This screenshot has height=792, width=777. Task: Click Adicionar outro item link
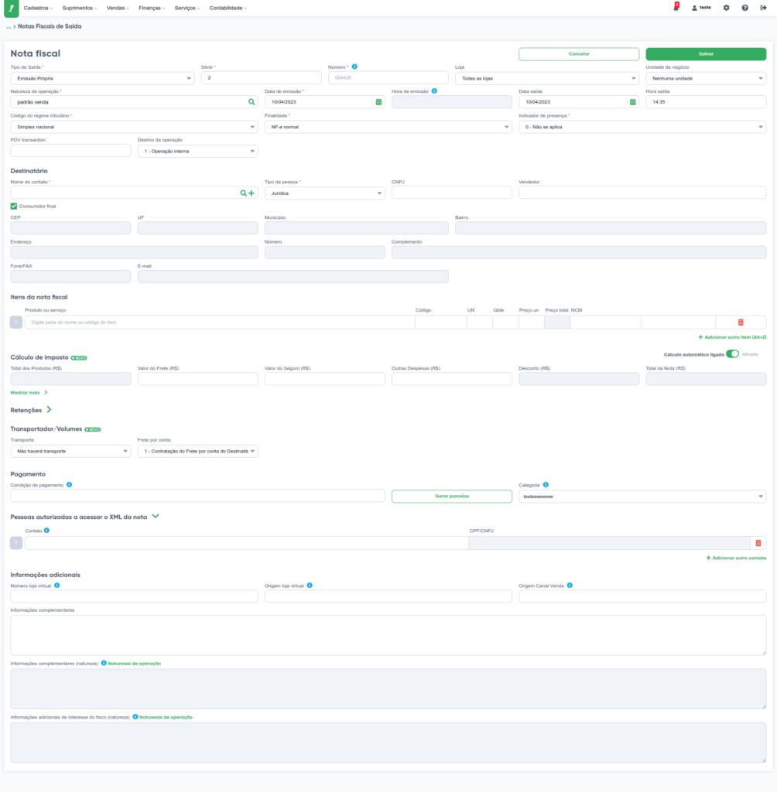tap(732, 337)
